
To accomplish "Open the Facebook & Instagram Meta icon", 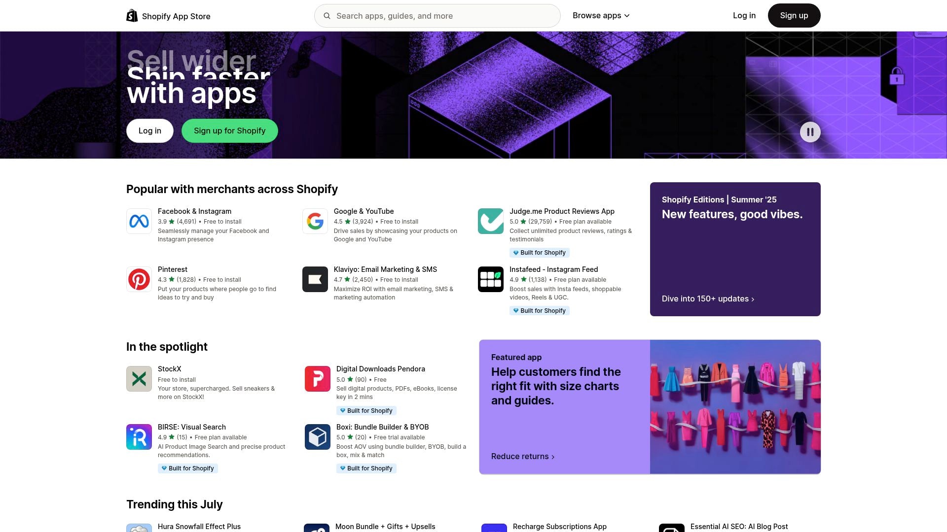I will coord(139,221).
